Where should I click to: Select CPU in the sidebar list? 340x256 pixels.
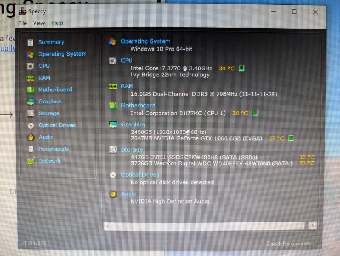tap(44, 66)
